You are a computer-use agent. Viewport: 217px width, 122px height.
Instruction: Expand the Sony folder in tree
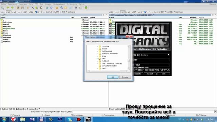pos(97,59)
